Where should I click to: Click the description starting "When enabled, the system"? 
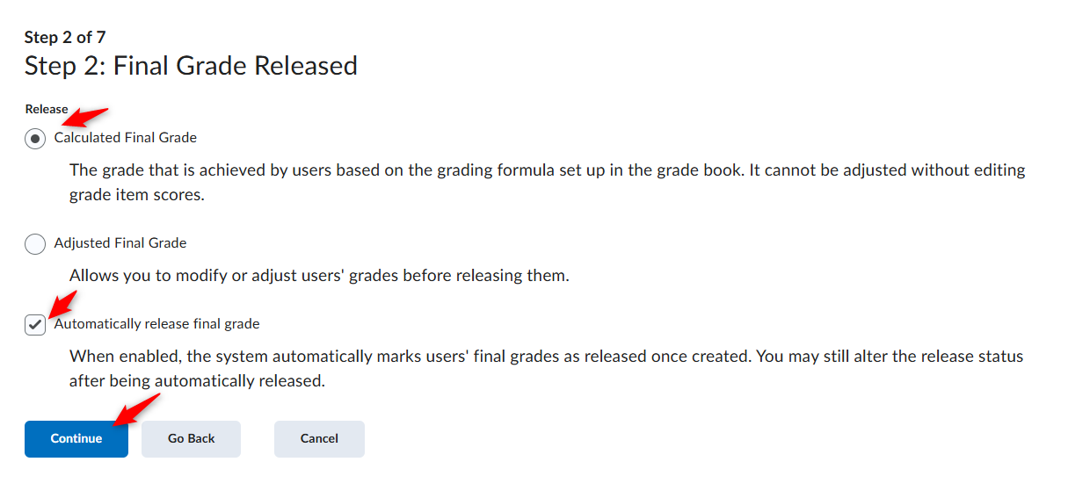coord(546,370)
